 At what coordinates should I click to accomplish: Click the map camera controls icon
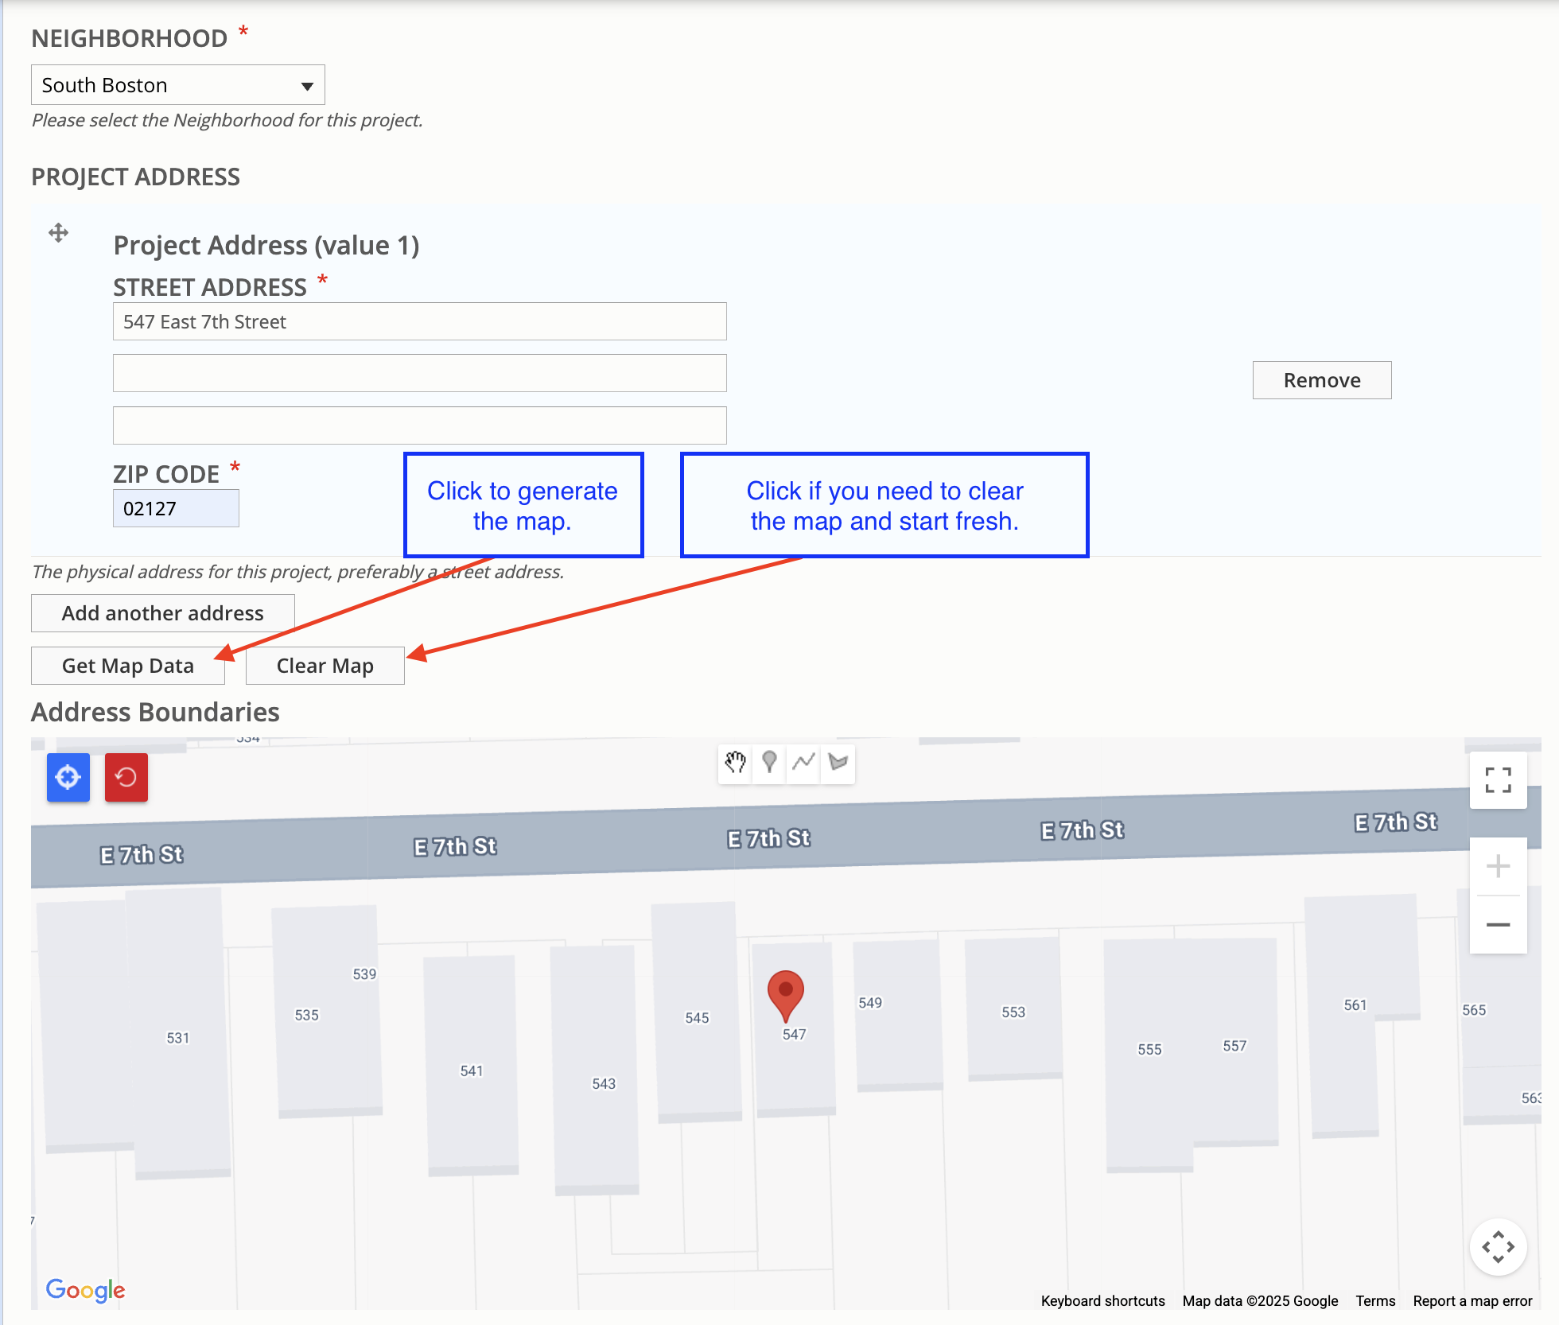click(x=1498, y=1246)
